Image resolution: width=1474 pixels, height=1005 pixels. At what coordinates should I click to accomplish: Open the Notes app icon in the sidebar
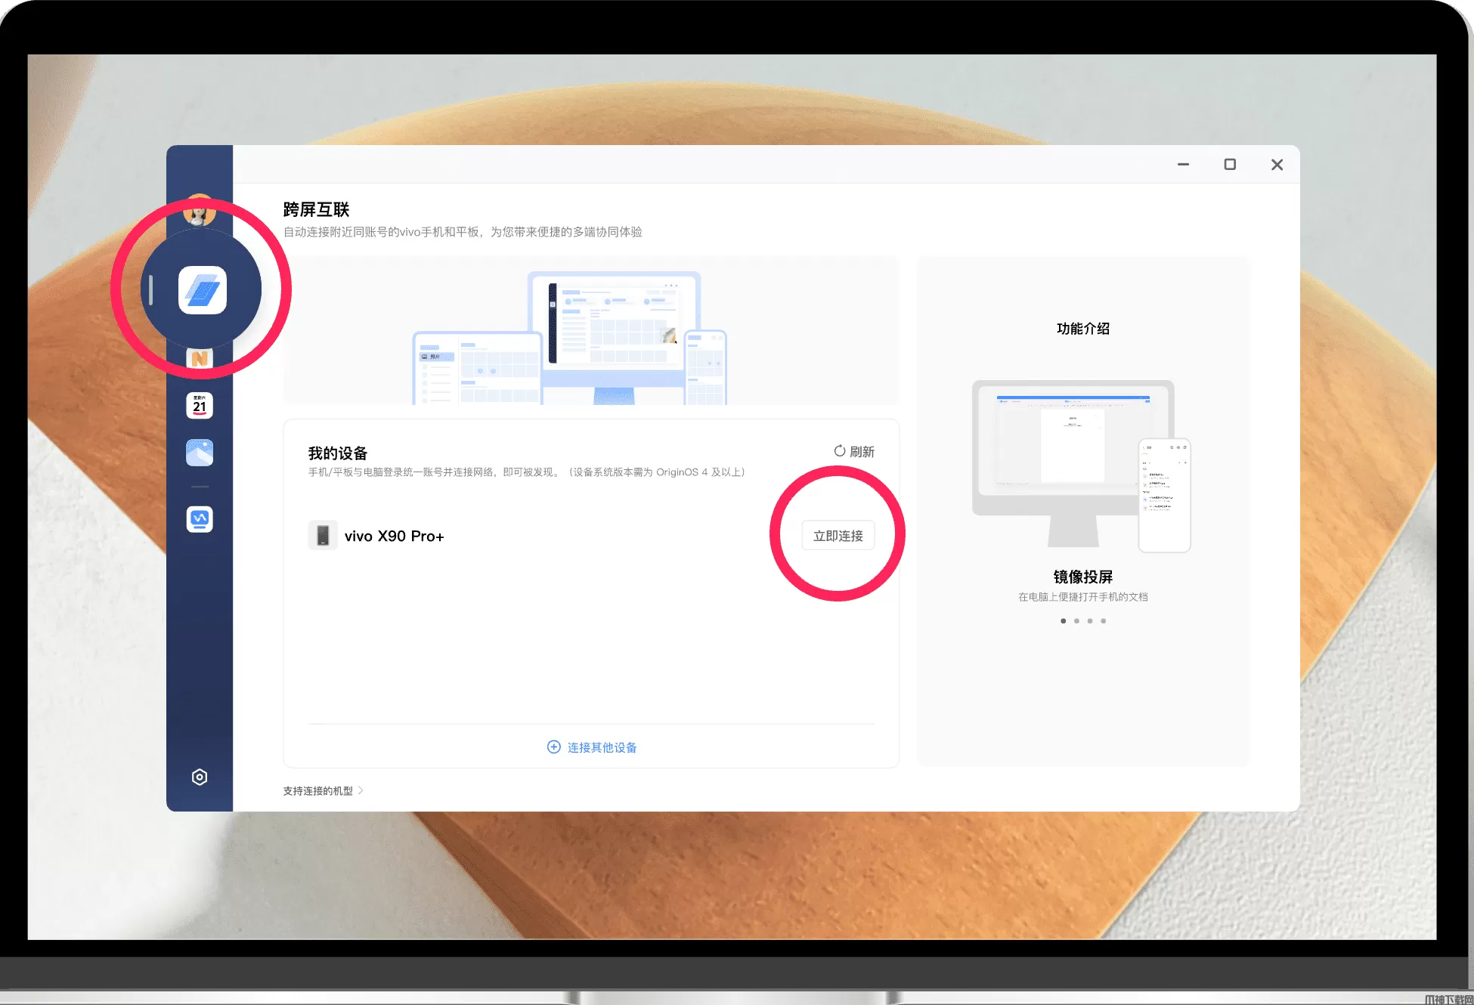click(200, 358)
